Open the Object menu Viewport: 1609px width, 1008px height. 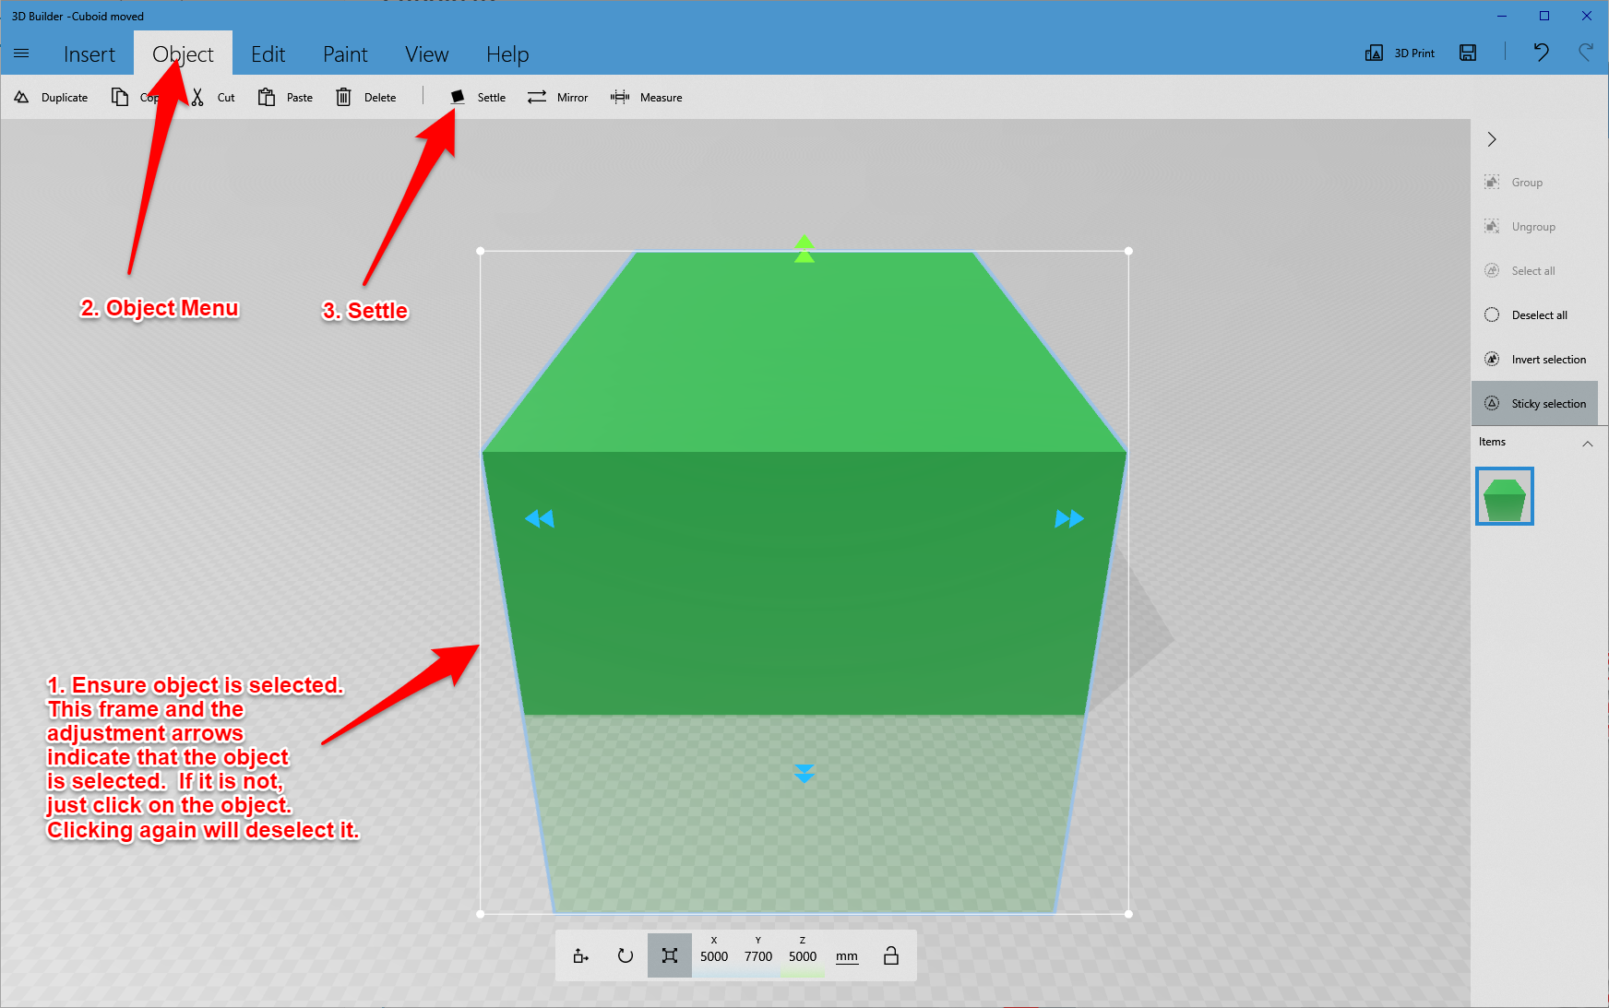[x=182, y=54]
